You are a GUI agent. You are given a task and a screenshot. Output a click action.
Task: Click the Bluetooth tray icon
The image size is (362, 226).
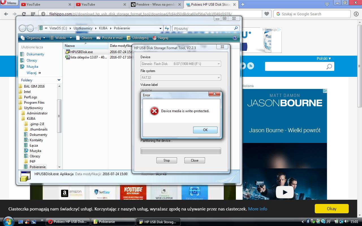(308, 222)
